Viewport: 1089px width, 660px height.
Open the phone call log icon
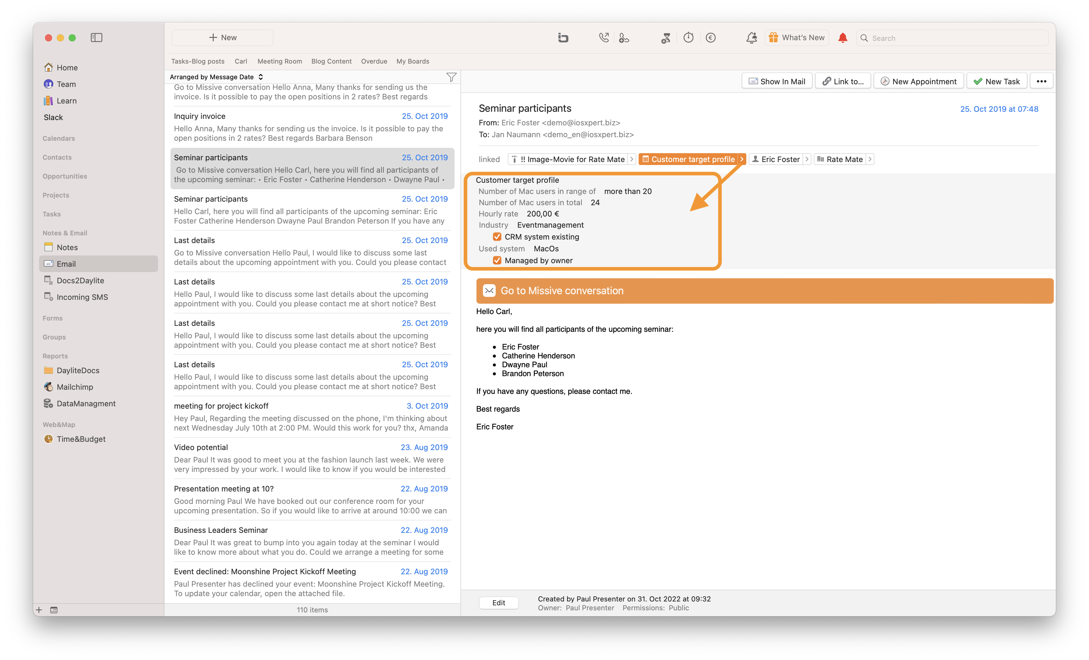click(604, 38)
